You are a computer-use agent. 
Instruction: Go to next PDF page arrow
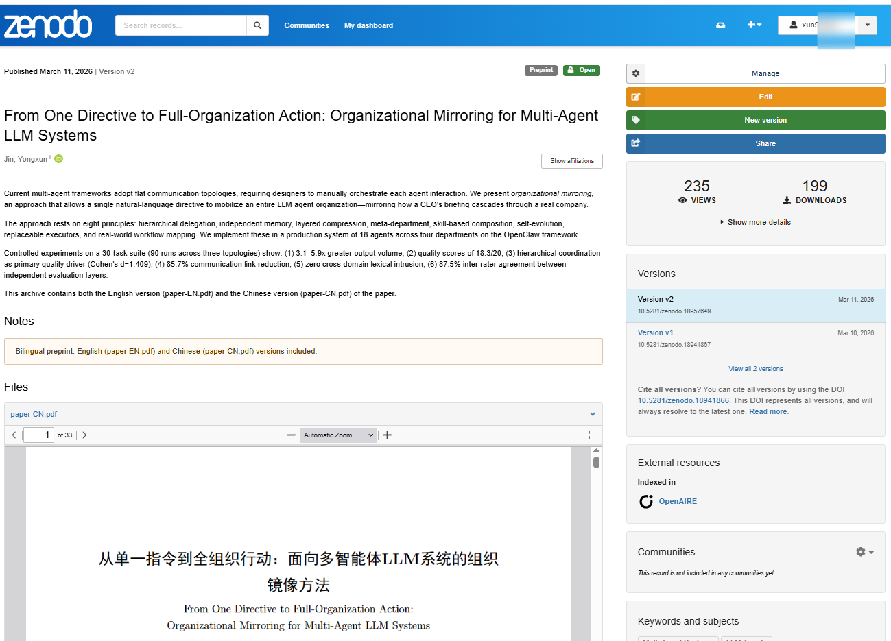coord(84,435)
